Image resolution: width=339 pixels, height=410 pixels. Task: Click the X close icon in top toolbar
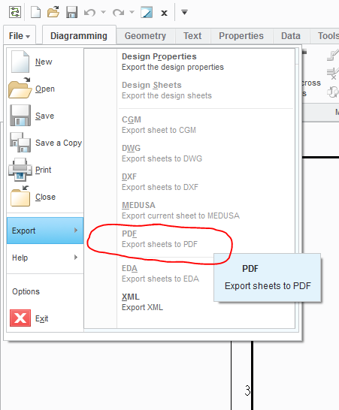tap(164, 13)
